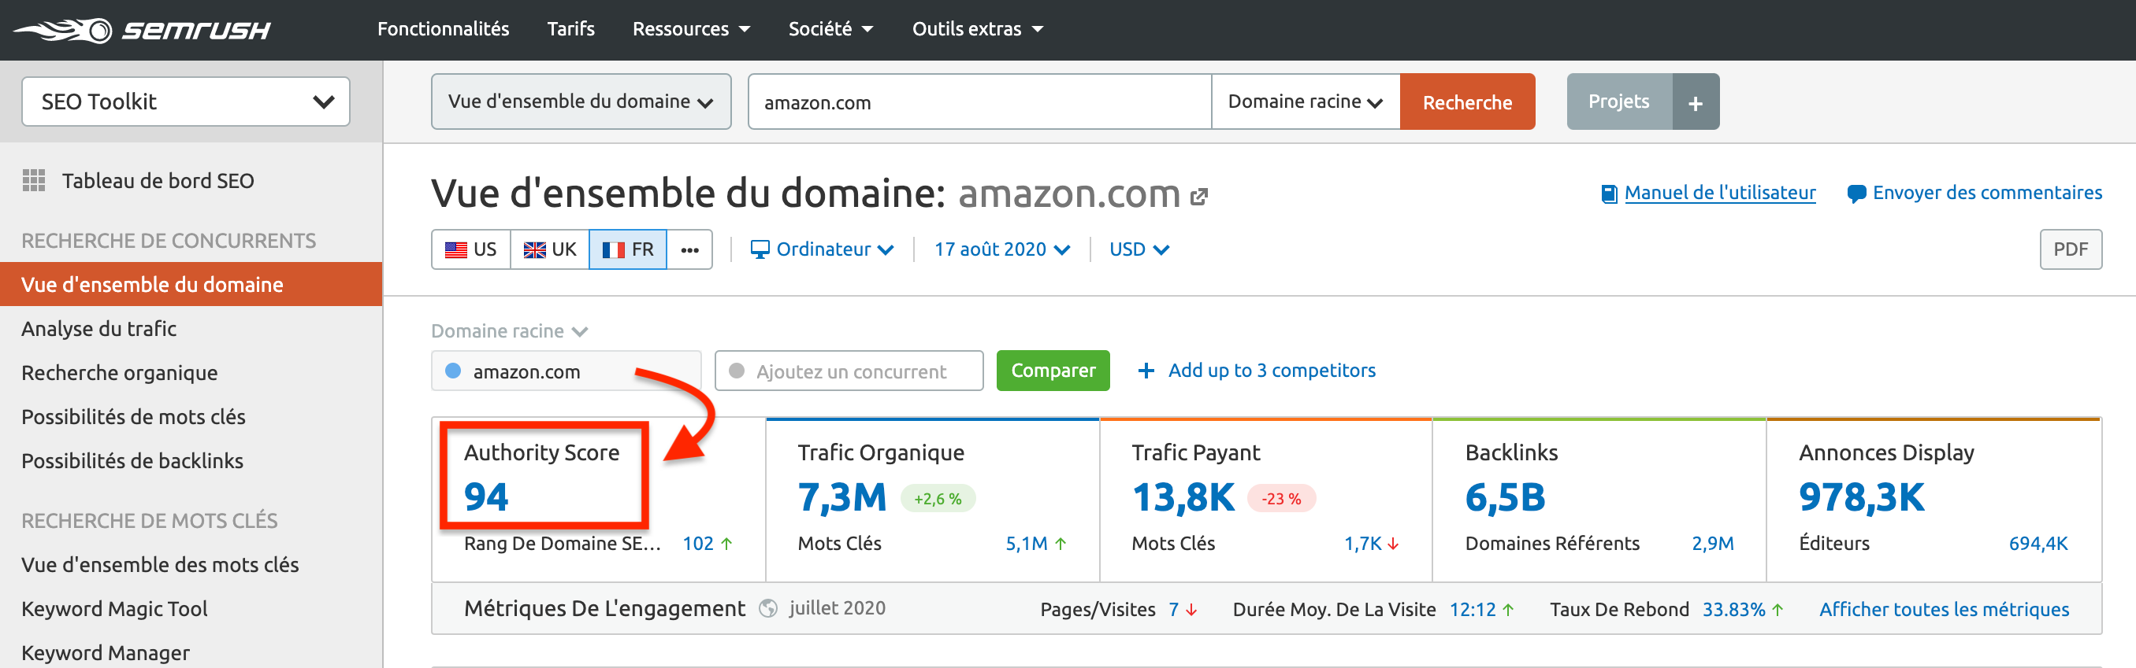Viewport: 2136px width, 668px height.
Task: Click the comment bubble icon for feedback
Action: coord(1856,194)
